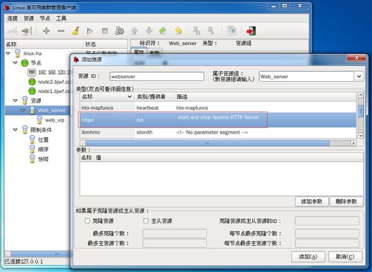Viewport: 372px width, 272px height.
Task: Enable the 主从资源 checkbox
Action: coord(146,221)
